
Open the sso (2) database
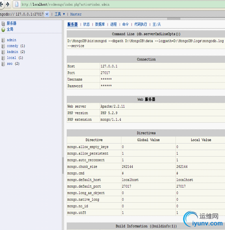click(x=13, y=64)
